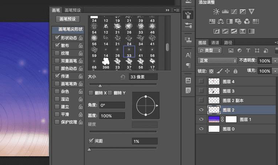Add a Curves adjustment icon
Screen dimensions: 278x165
pos(234,12)
